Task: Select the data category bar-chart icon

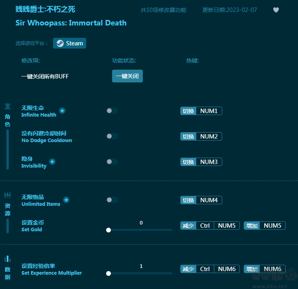Action: click(x=8, y=259)
